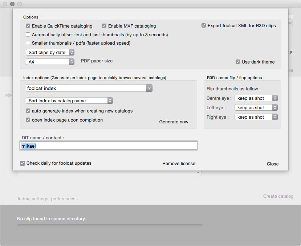Click Create catalog in main window

[278, 196]
